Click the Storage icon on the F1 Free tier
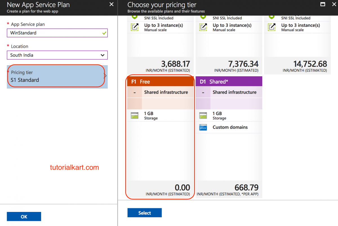 (x=134, y=115)
